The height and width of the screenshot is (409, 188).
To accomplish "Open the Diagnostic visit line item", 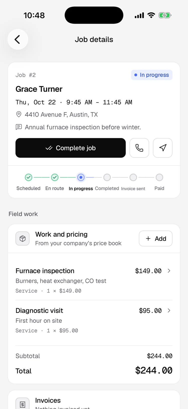I will click(x=94, y=320).
